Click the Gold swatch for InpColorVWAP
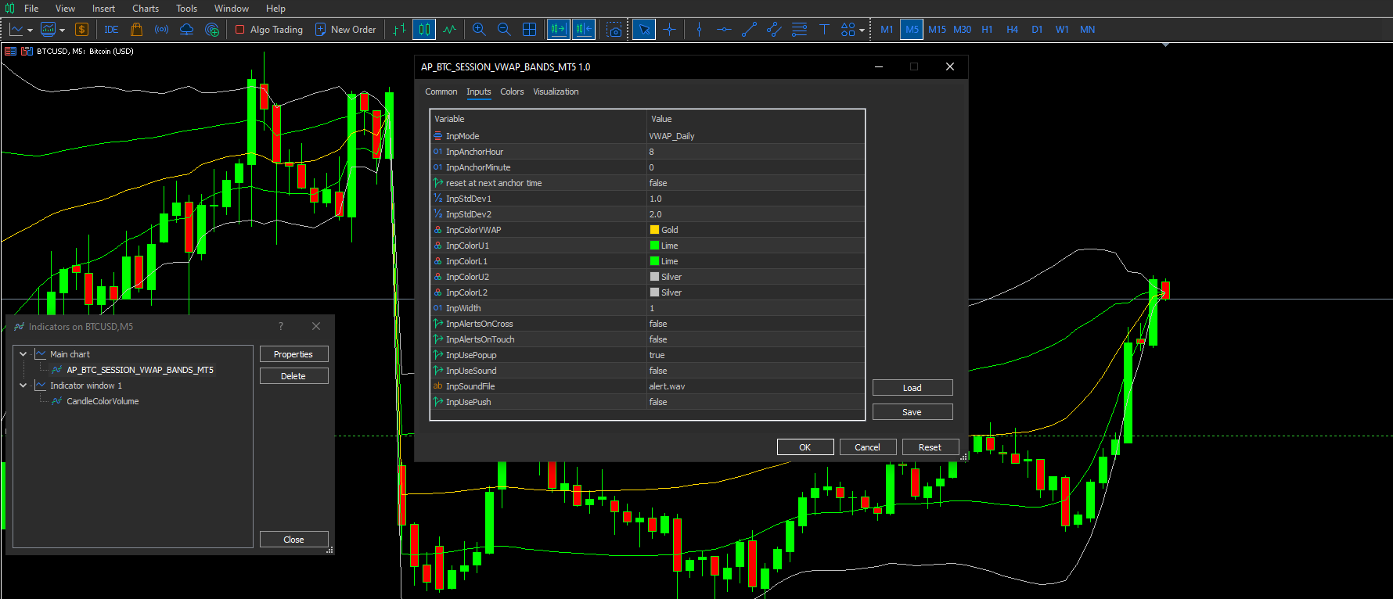 [654, 230]
